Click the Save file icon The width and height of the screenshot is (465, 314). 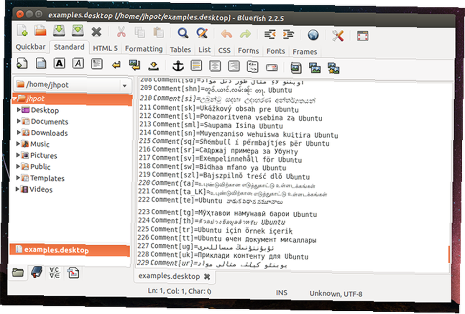[x=59, y=31]
